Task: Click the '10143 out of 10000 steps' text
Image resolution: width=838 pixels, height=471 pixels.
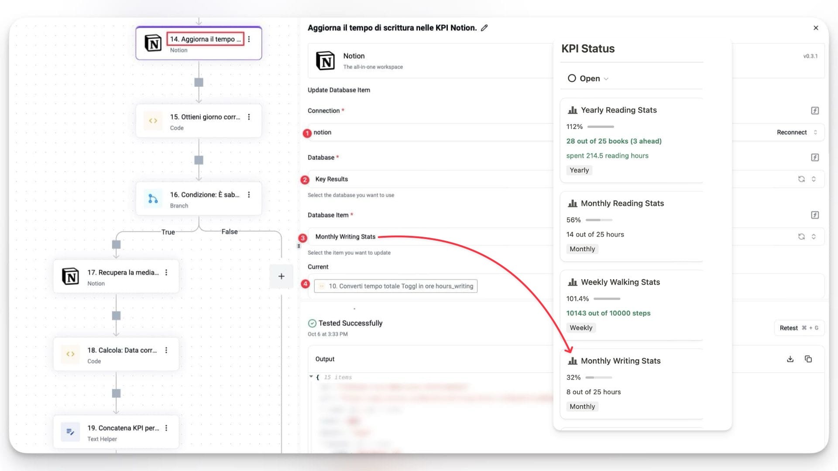Action: click(x=608, y=313)
